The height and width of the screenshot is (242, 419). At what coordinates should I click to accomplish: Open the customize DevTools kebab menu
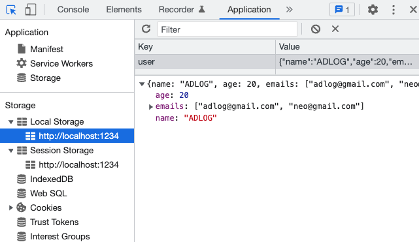coord(394,10)
